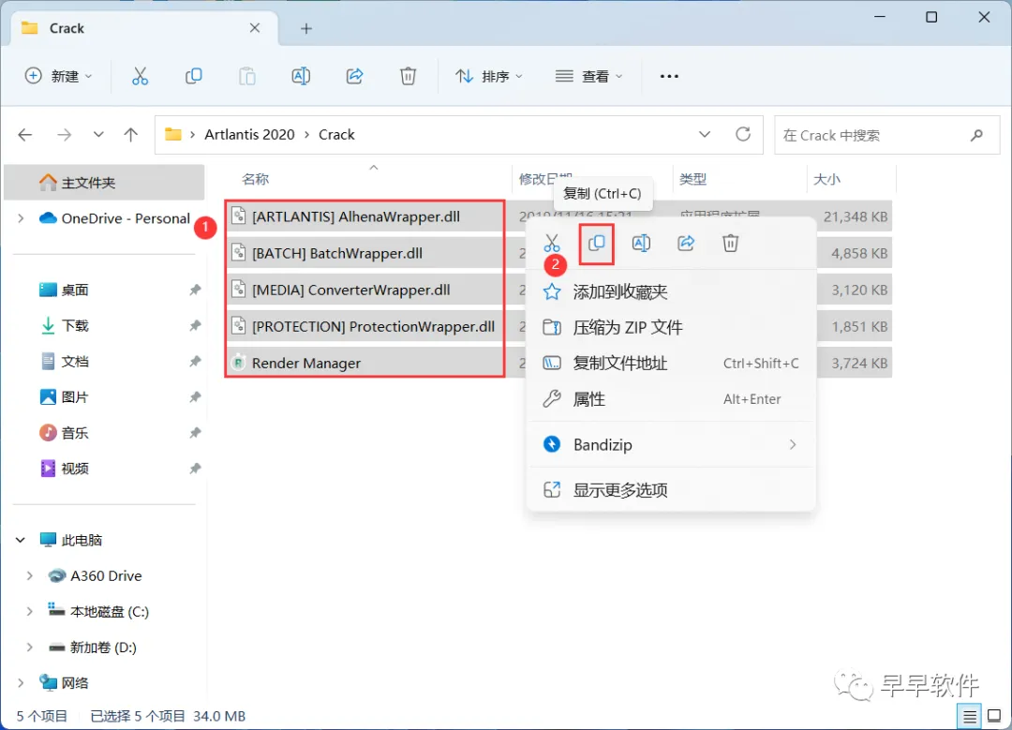
Task: Switch to details view in status bar
Action: point(970,716)
